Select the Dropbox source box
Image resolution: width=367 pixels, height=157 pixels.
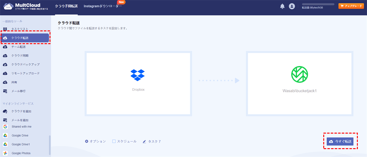[x=138, y=84]
